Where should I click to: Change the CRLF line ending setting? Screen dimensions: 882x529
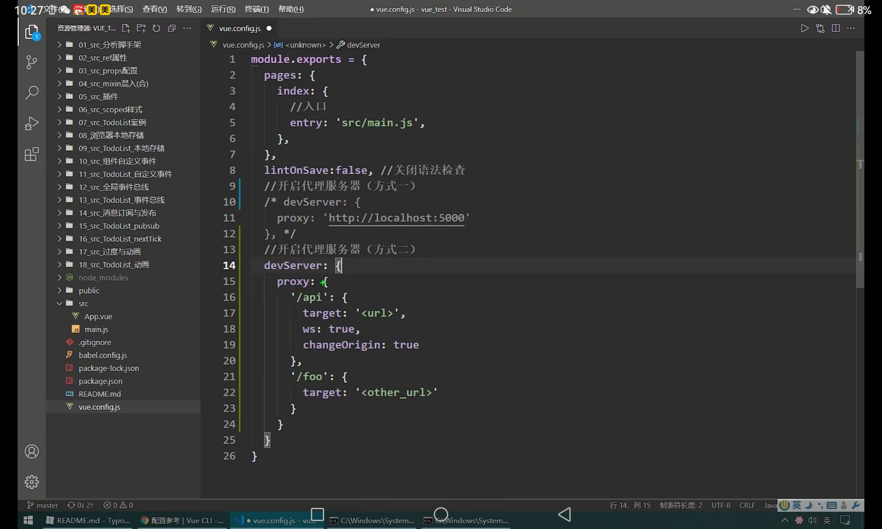click(747, 505)
